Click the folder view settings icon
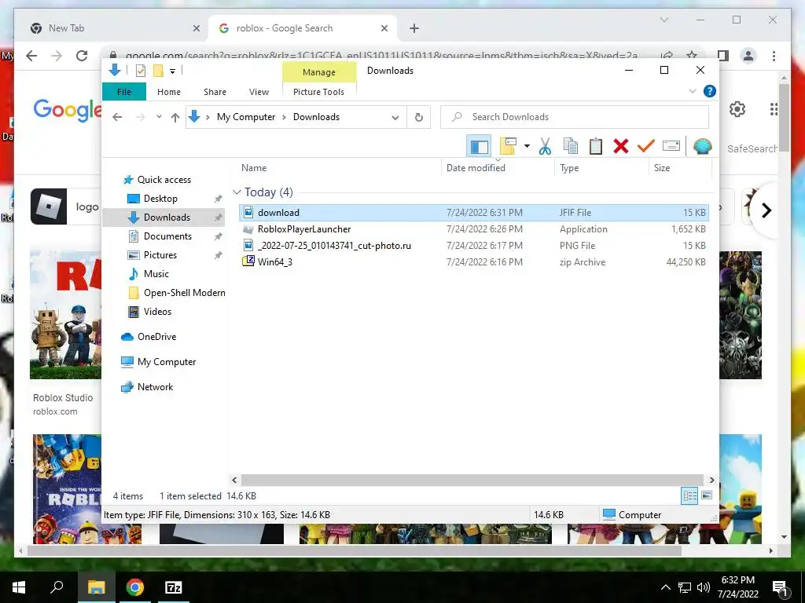 (x=508, y=146)
